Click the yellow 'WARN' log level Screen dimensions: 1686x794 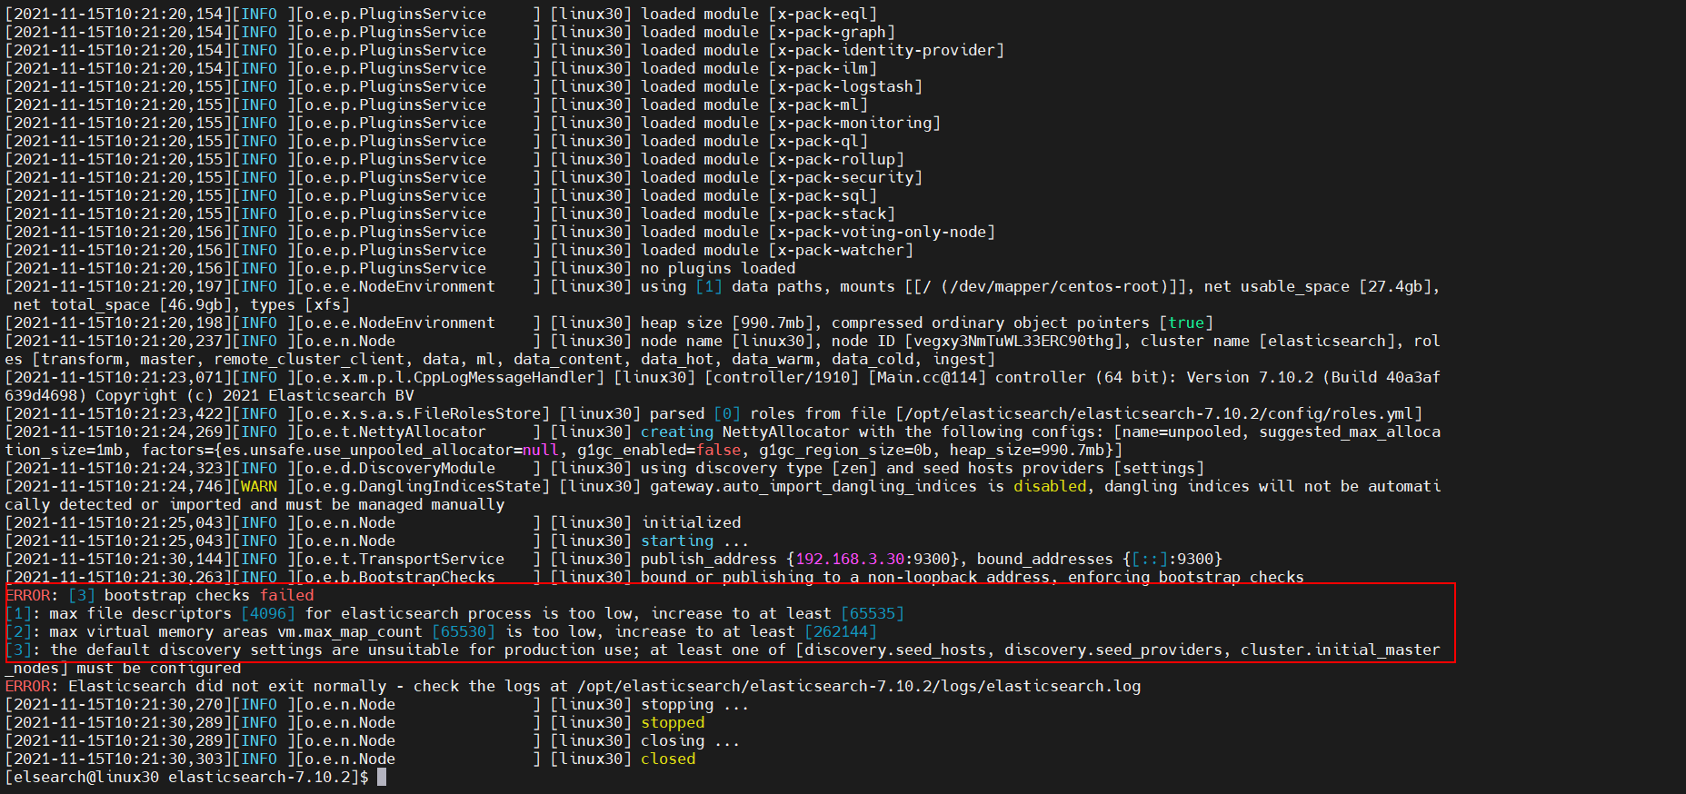pos(259,486)
